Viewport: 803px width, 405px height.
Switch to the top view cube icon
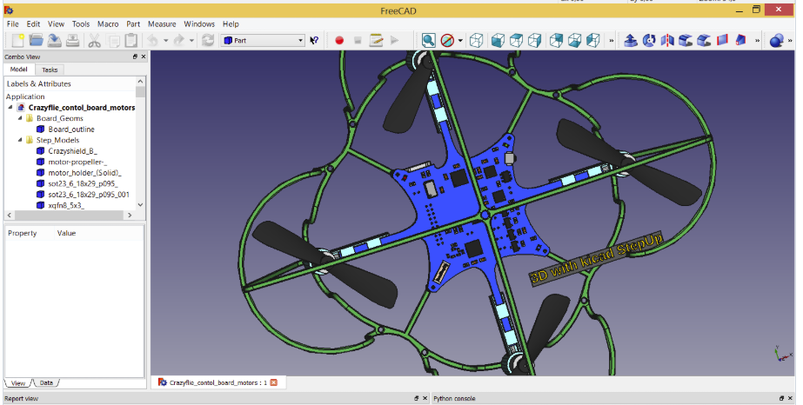pos(516,40)
